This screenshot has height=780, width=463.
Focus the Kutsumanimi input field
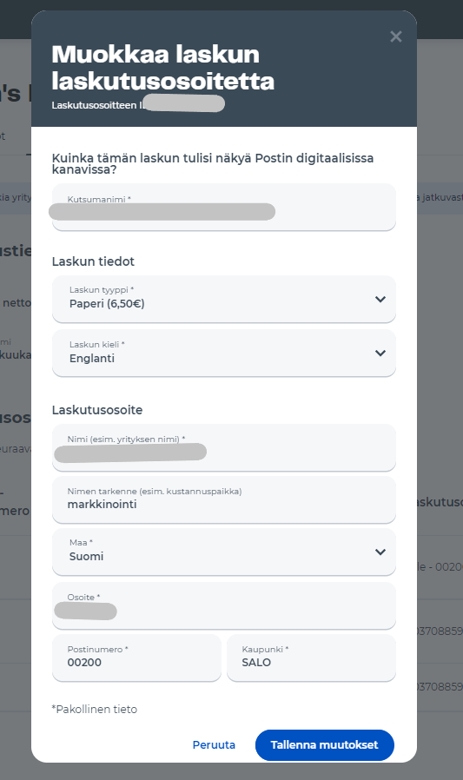click(x=224, y=207)
